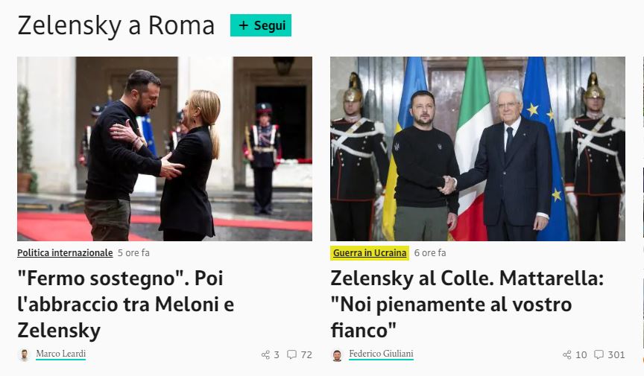Image resolution: width=644 pixels, height=376 pixels.
Task: Click the Zelensky a Roma section title
Action: coord(116,25)
